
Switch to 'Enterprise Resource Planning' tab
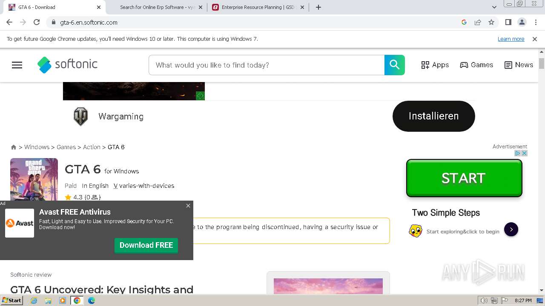tap(258, 7)
